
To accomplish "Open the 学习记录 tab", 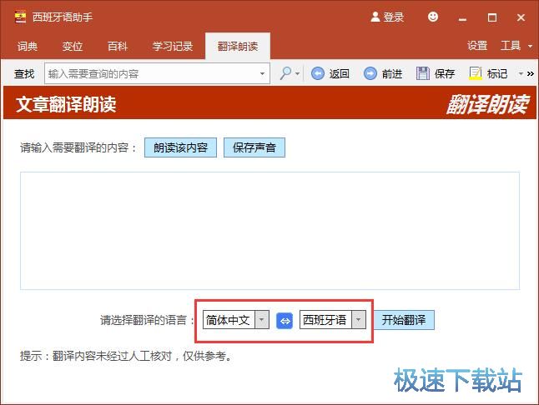I will (173, 46).
